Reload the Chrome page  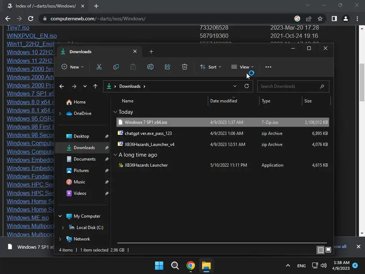tap(31, 19)
